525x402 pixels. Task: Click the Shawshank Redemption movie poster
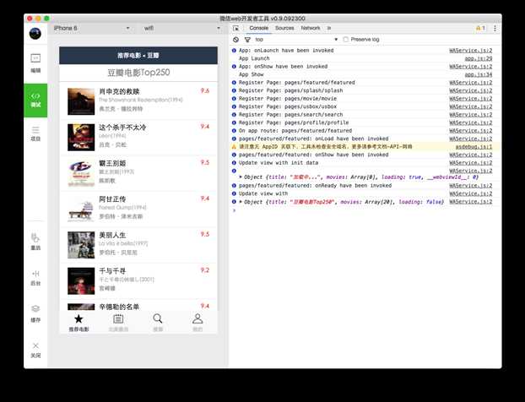pos(81,101)
